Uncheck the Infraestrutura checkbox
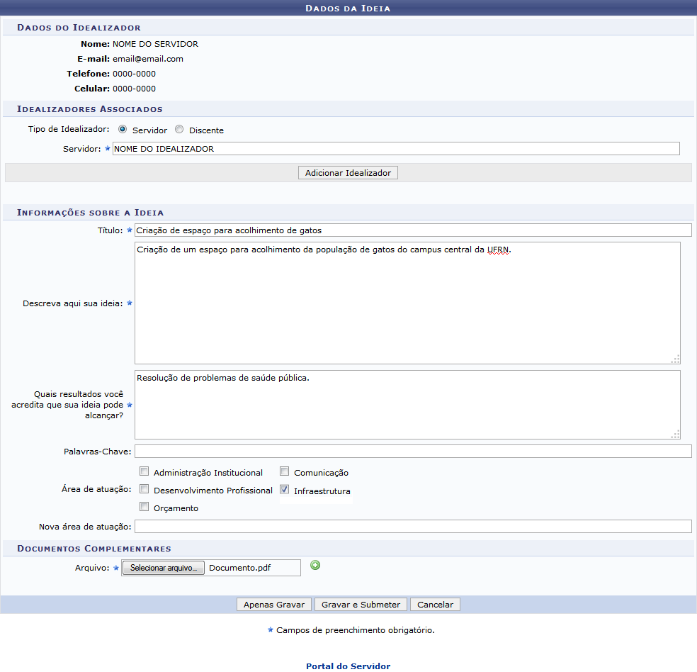697x672 pixels. 285,489
